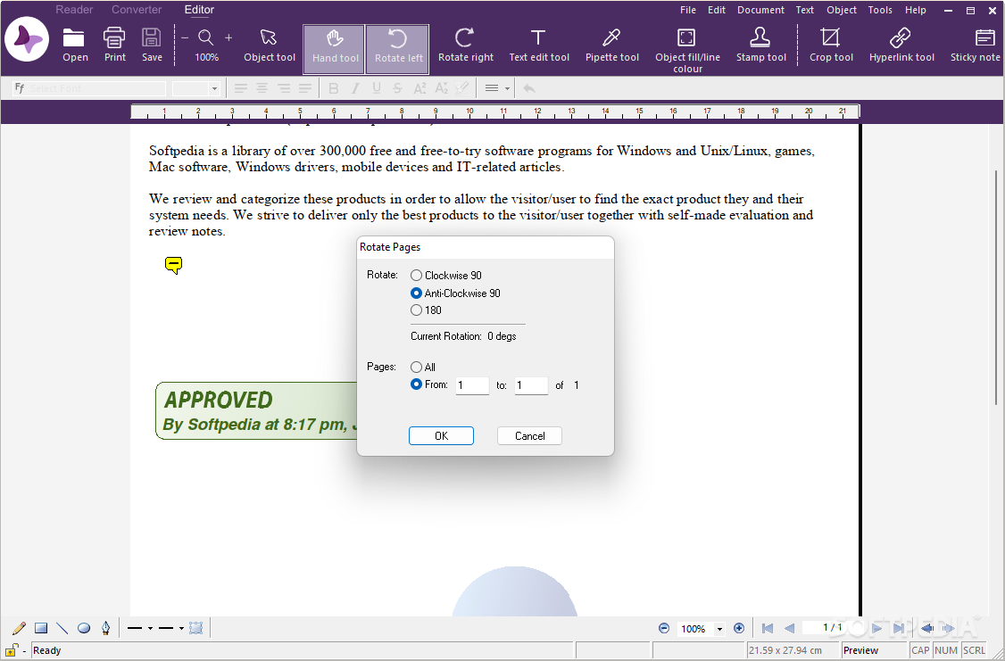
Task: Click the APPROVED stamp on the page
Action: (x=256, y=410)
